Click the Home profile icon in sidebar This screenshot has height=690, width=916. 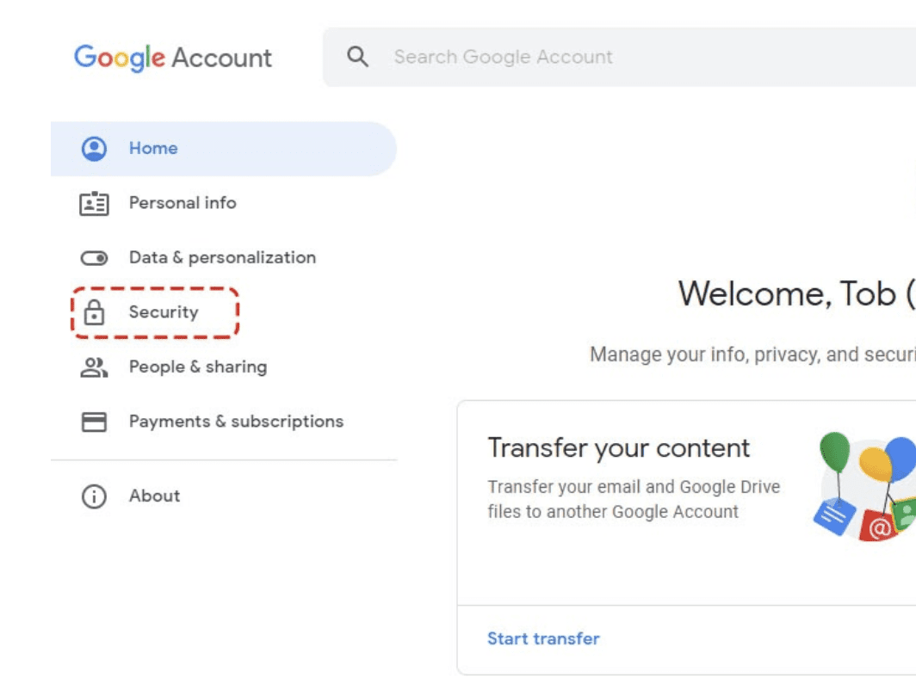[x=94, y=149]
